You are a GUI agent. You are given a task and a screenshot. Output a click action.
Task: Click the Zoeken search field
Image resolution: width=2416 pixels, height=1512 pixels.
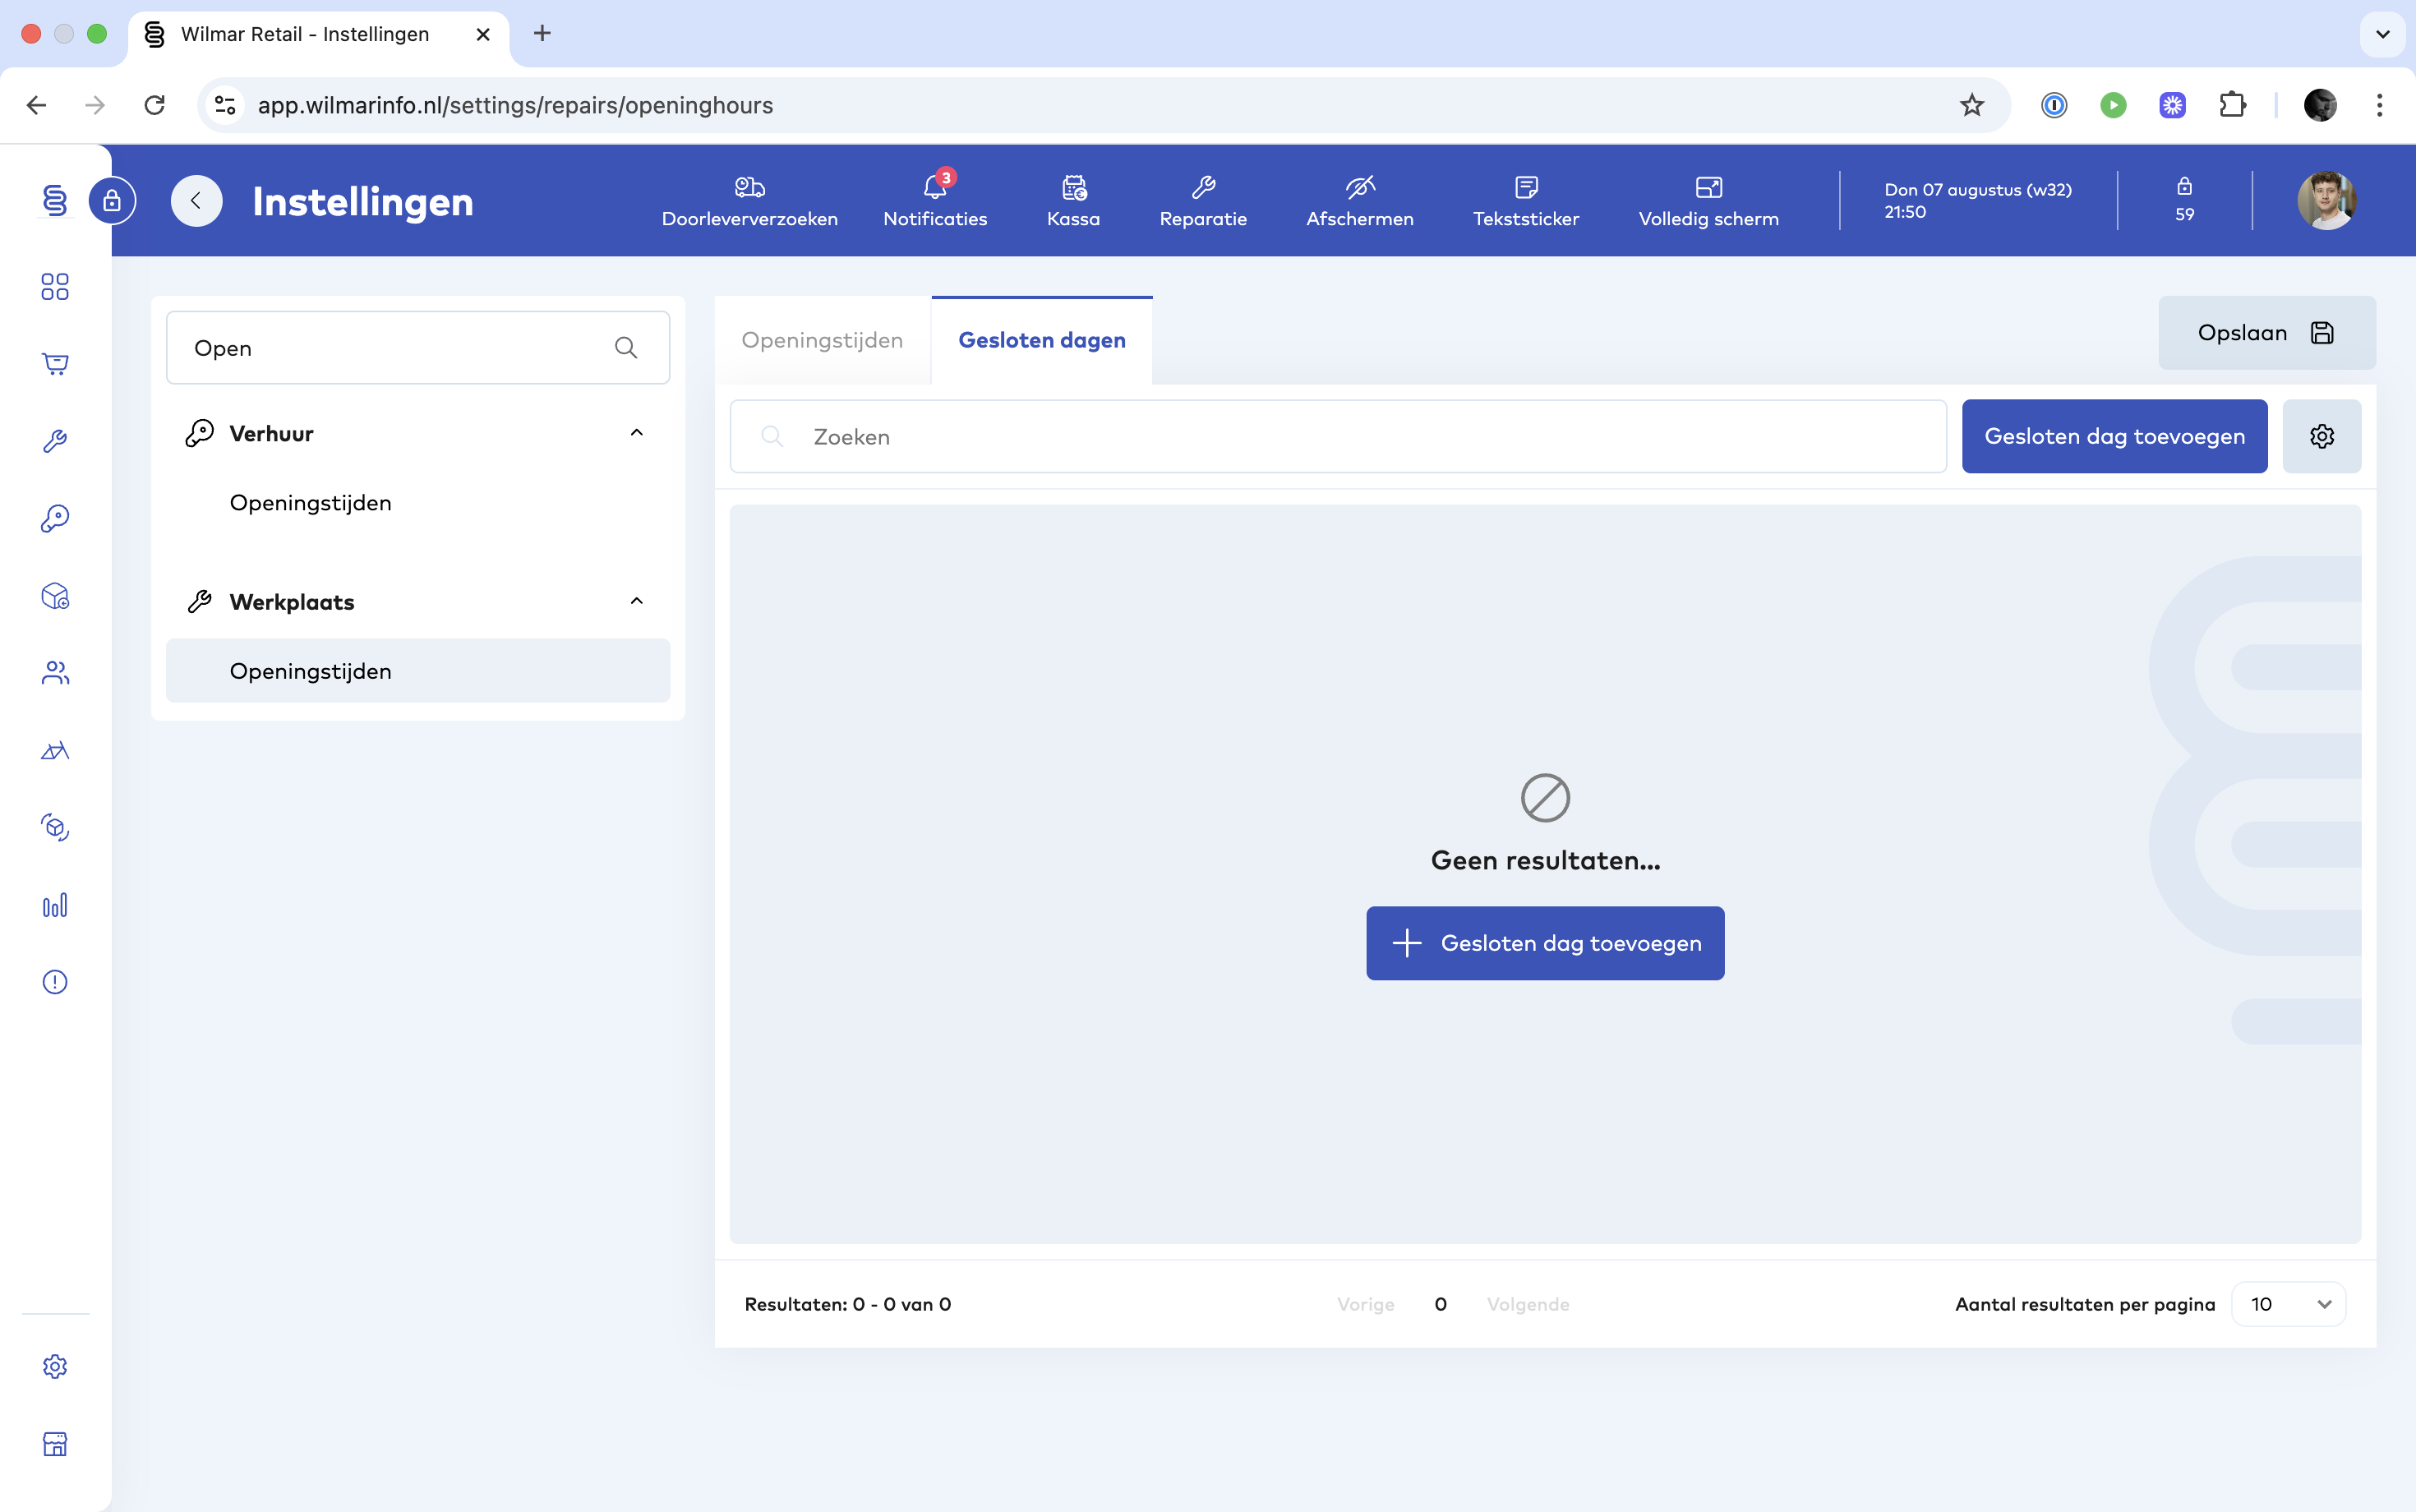(1337, 437)
